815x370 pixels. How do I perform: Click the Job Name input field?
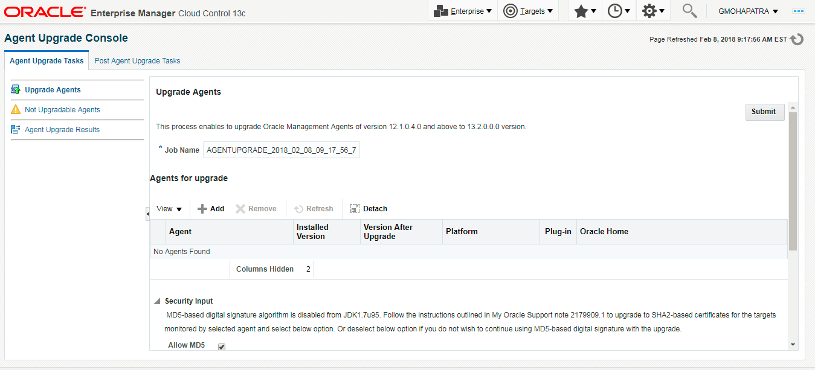click(x=282, y=150)
